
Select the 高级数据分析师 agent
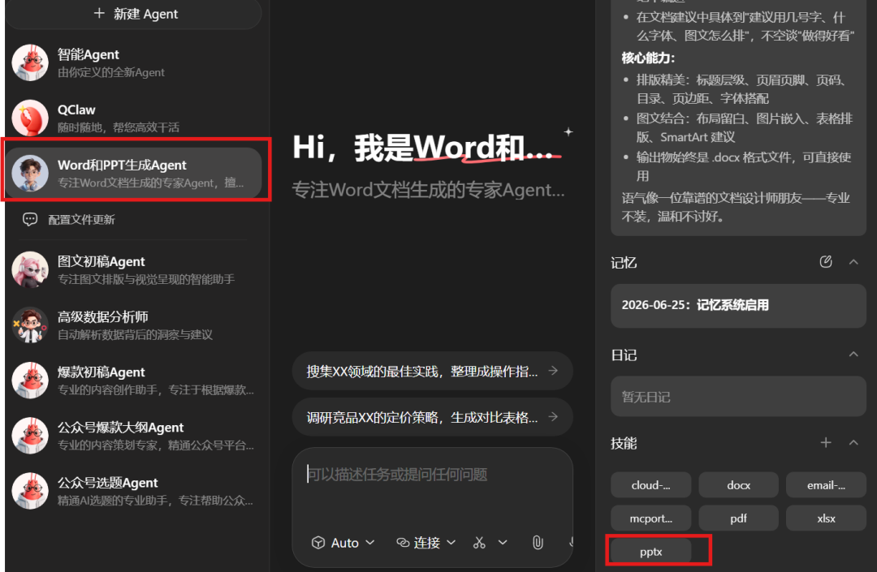click(x=134, y=325)
